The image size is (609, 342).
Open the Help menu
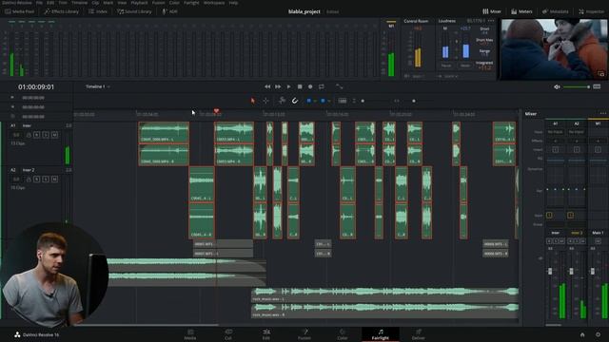coord(233,3)
